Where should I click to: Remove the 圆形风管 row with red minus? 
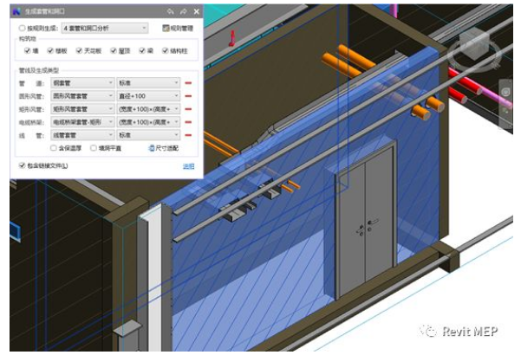(188, 96)
